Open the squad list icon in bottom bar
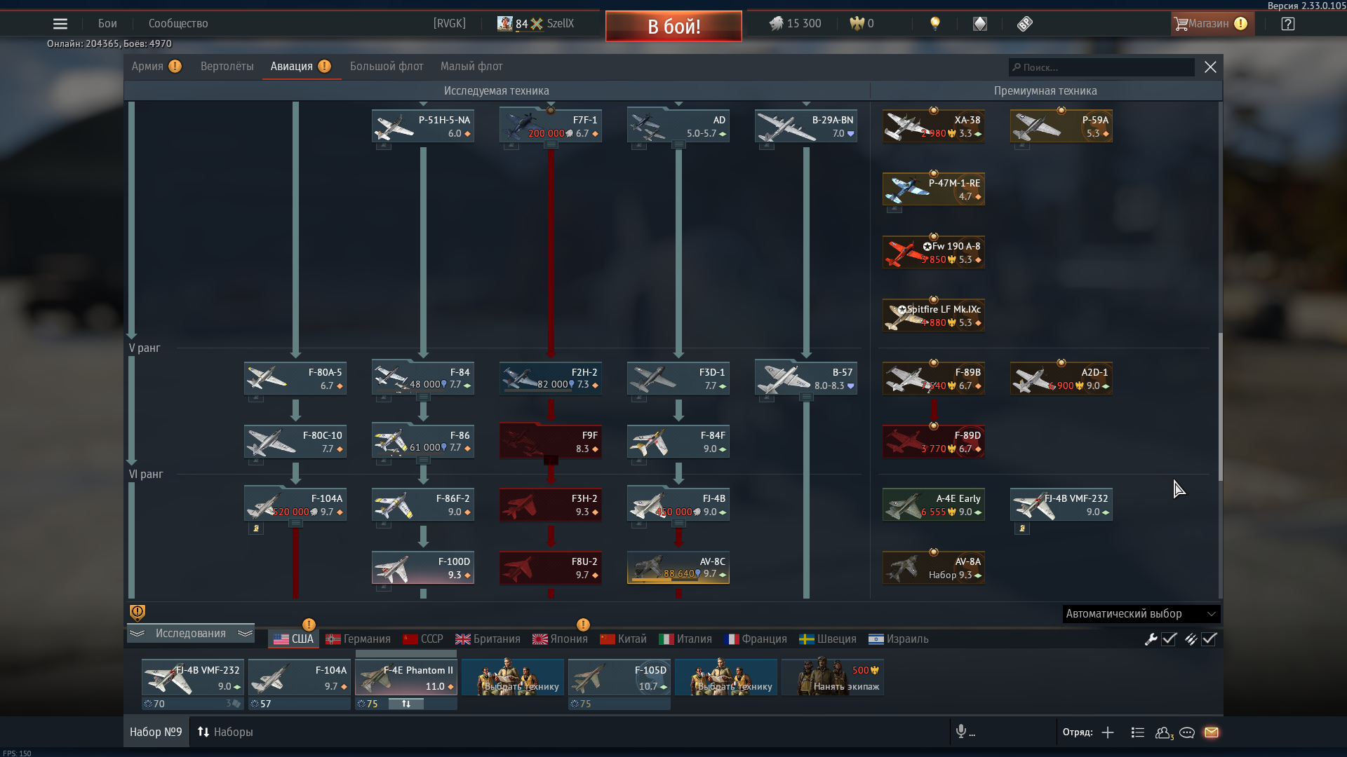1347x757 pixels. [1138, 732]
